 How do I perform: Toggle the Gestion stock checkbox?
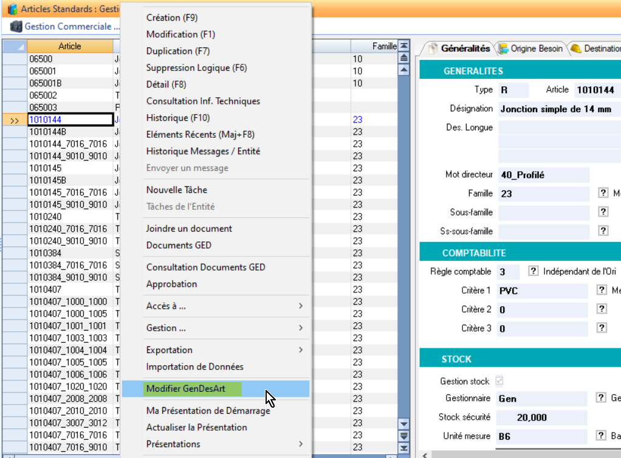point(500,381)
